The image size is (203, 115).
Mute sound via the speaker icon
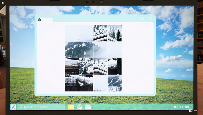coord(176,107)
